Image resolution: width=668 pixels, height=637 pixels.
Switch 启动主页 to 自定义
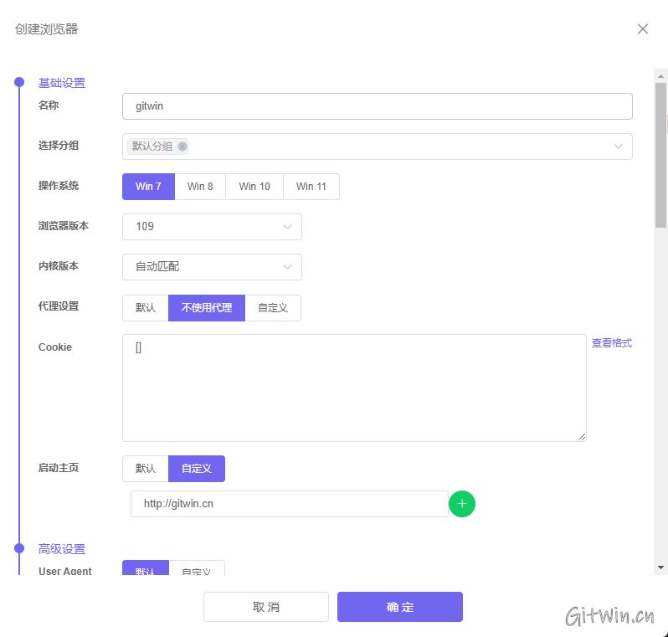[197, 469]
